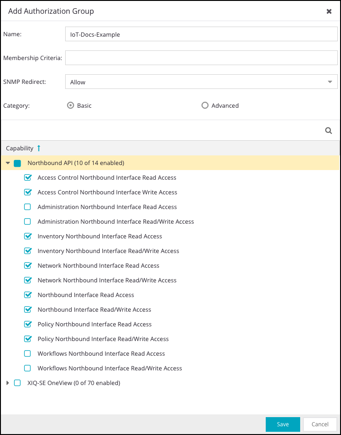Viewport: 341px width, 435px height.
Task: Close the Add Authorization Group dialog
Action: point(329,11)
